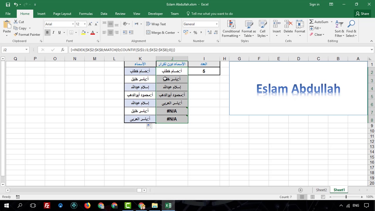
Task: Open the font name Arial dropdown
Action: pos(73,24)
